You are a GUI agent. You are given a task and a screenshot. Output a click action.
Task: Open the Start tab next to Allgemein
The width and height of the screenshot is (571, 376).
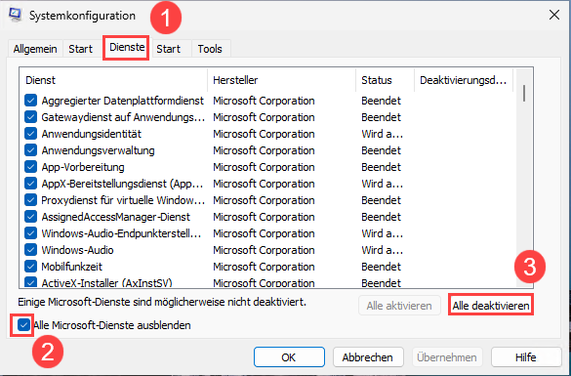coord(80,49)
